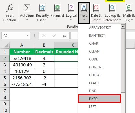
Task: Click the formula bar enter checkmark icon
Action: [x=54, y=36]
